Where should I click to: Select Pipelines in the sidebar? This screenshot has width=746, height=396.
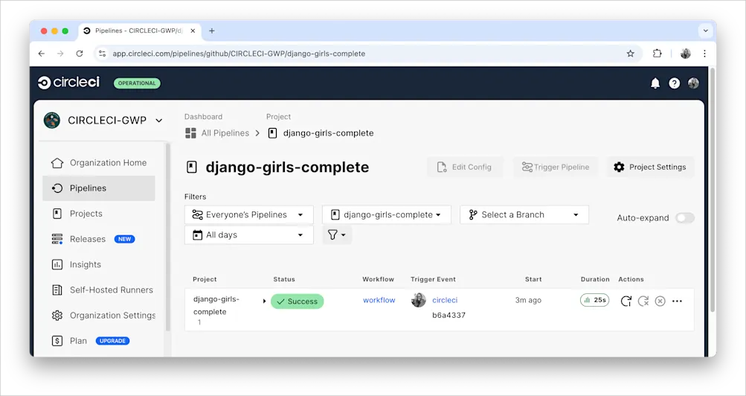(98, 188)
